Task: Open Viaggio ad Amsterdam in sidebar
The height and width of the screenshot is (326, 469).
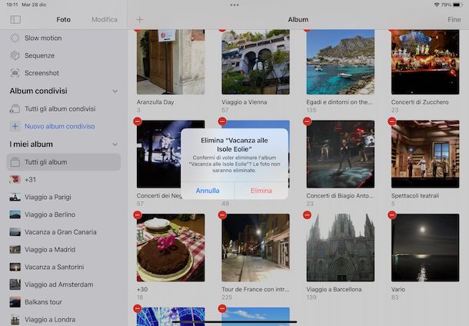Action: [x=63, y=284]
